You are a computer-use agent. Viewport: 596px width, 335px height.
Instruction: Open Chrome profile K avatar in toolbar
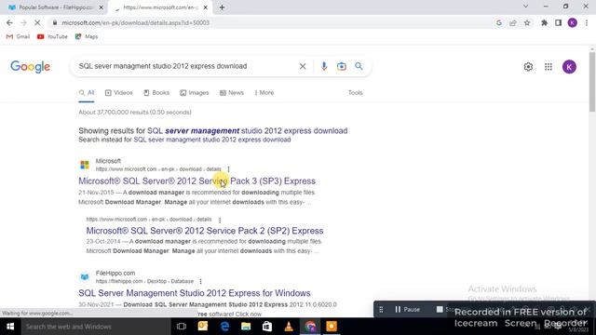[572, 22]
